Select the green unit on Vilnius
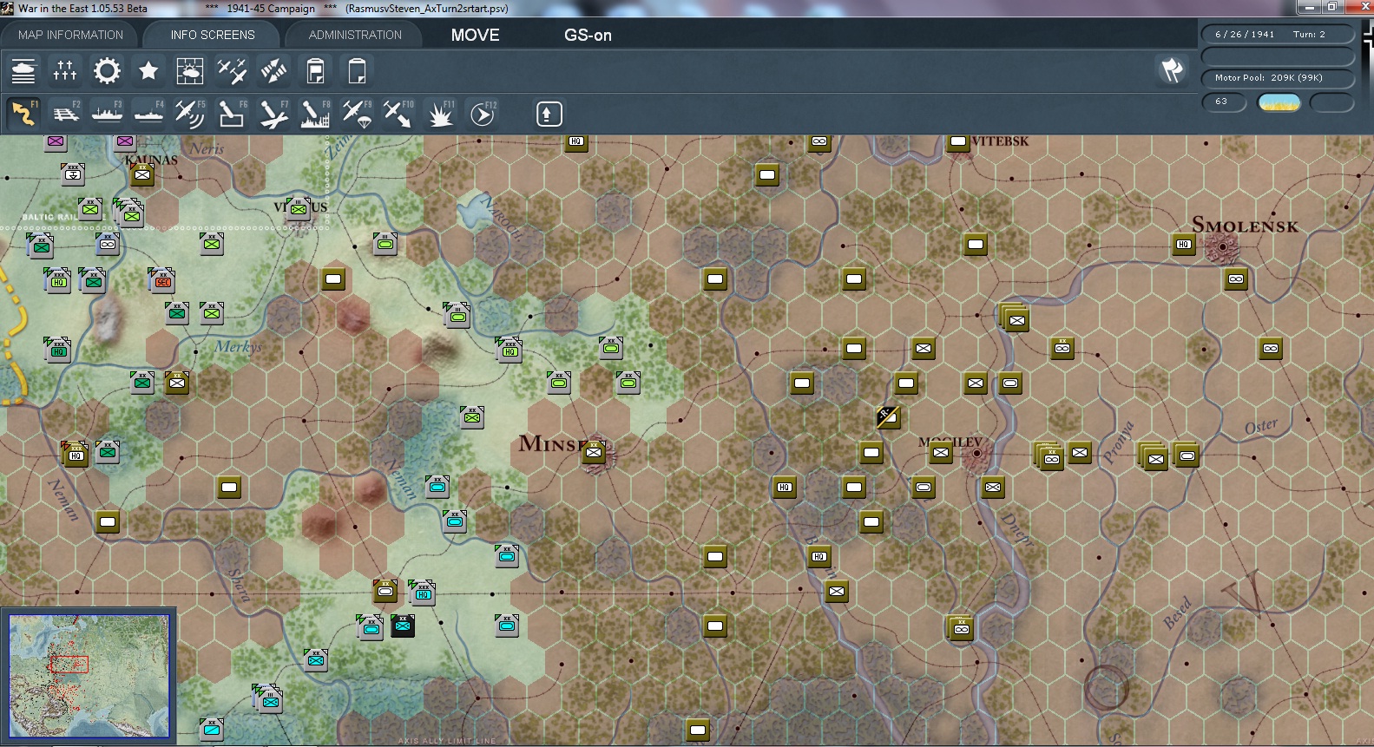Viewport: 1374px width, 747px height. point(299,209)
